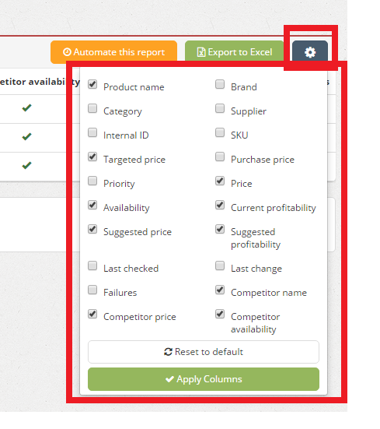
Task: Click Automate this report button
Action: (x=113, y=52)
